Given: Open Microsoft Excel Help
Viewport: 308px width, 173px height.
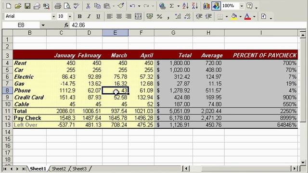Looking at the screenshot, I should pyautogui.click(x=249, y=6).
